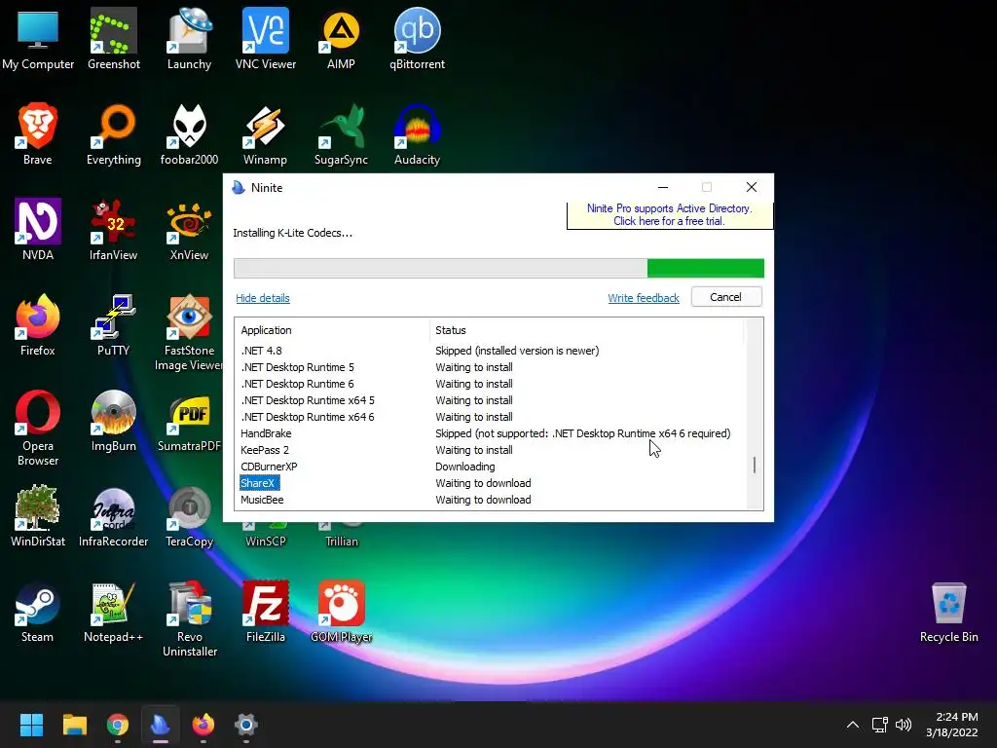
Task: Show hidden system tray icons
Action: click(x=853, y=725)
